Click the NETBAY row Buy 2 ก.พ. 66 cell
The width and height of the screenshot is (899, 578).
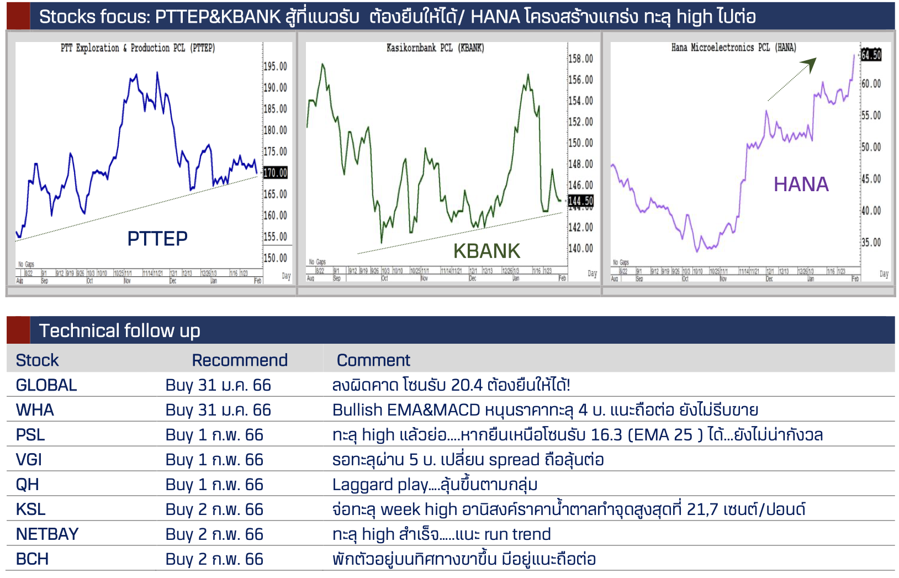pos(214,534)
